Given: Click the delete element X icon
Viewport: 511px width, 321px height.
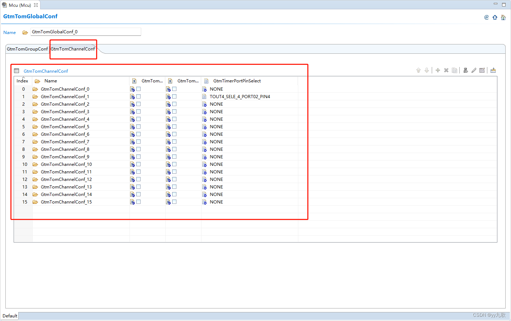Looking at the screenshot, I should pos(446,70).
